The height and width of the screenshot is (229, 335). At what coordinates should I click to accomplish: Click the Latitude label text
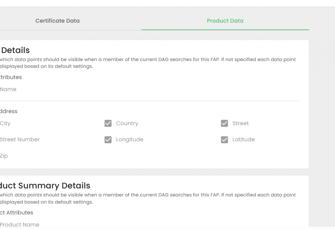point(243,139)
